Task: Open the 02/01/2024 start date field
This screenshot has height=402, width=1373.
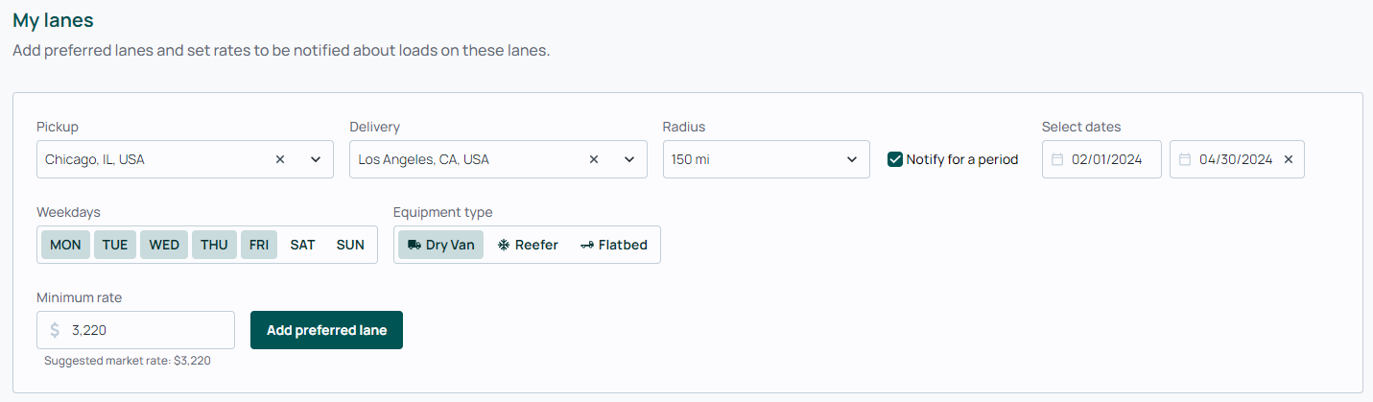Action: pos(1101,159)
